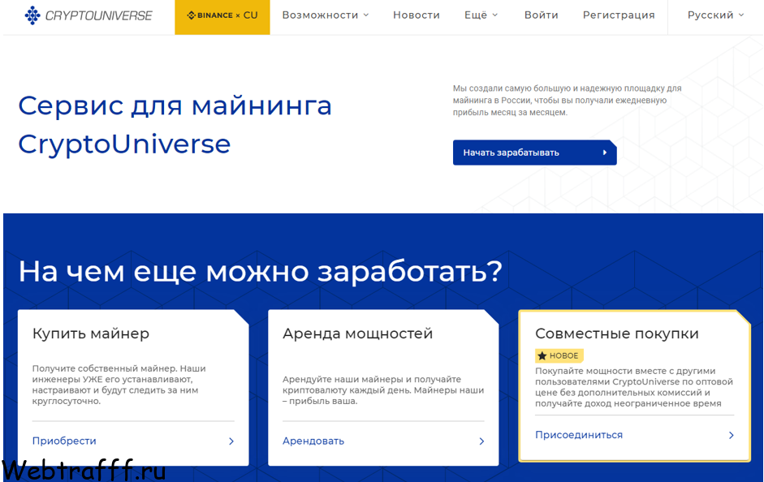The height and width of the screenshot is (482, 764).
Task: Open the Новости page
Action: 417,15
